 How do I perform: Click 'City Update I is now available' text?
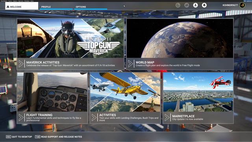coord(188,119)
